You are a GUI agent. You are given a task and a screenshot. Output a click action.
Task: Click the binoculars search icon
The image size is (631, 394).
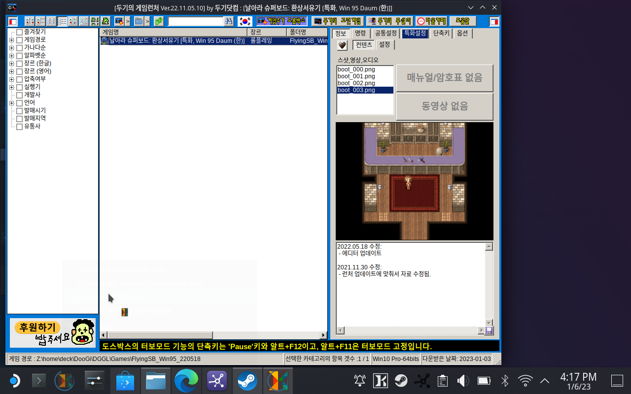click(x=229, y=21)
